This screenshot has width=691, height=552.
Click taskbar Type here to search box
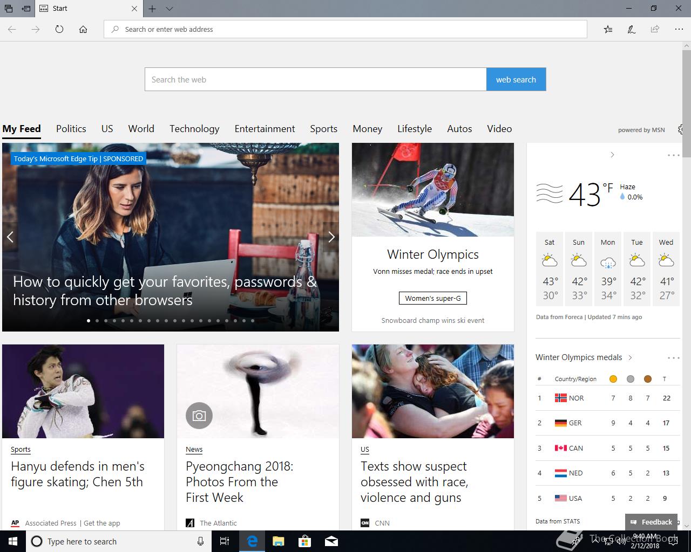pos(118,541)
